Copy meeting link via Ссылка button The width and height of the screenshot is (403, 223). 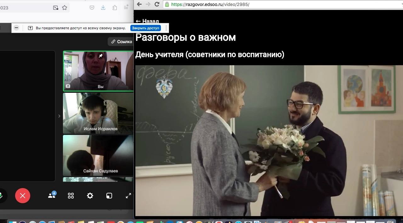coord(122,42)
